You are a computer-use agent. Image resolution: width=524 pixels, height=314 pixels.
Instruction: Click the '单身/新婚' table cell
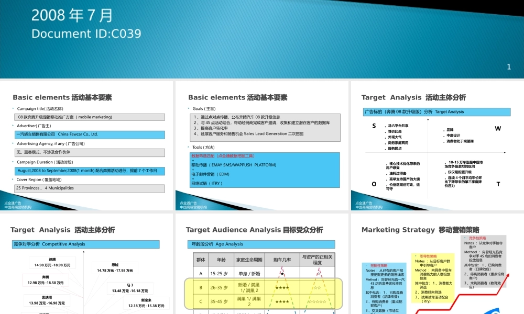(x=249, y=274)
